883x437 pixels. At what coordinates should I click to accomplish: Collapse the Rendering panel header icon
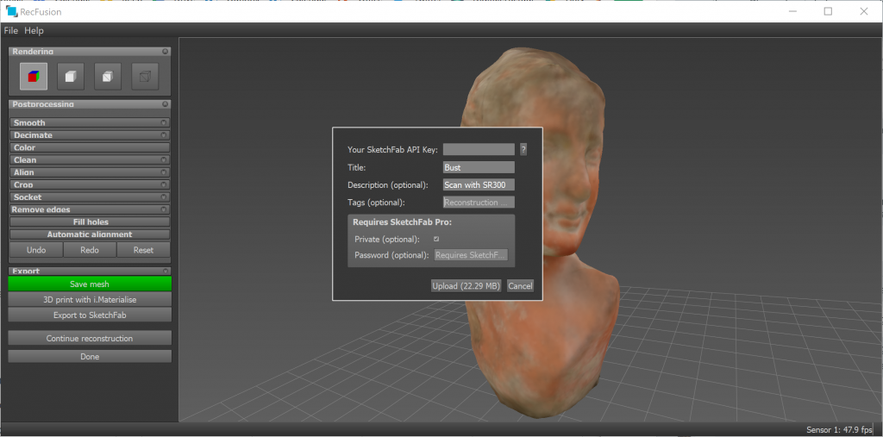[x=166, y=52]
